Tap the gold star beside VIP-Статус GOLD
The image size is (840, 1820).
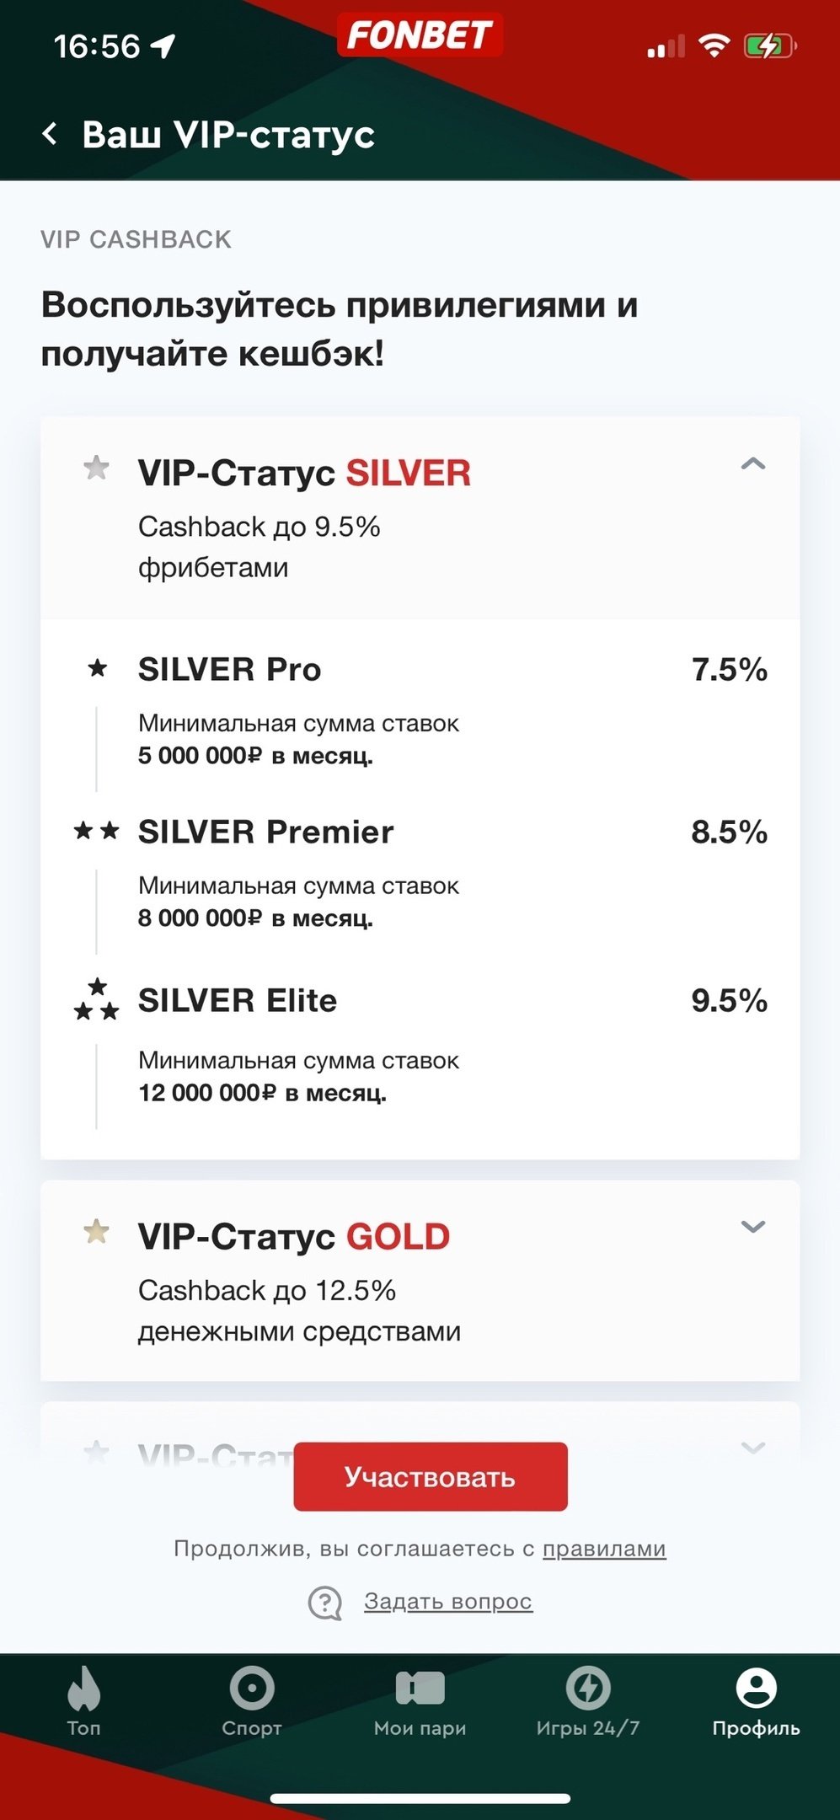click(x=97, y=1232)
